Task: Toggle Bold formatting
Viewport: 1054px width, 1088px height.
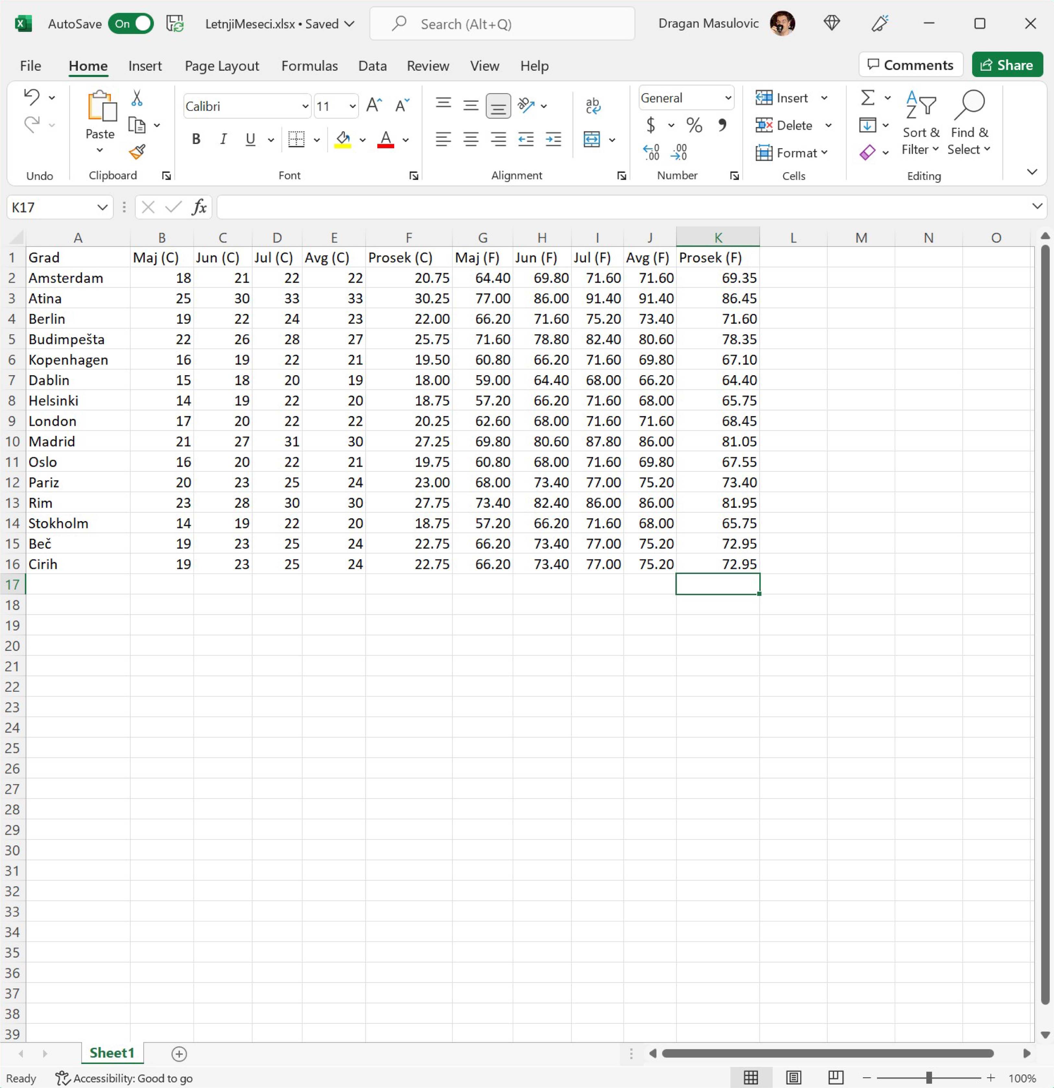Action: tap(196, 139)
